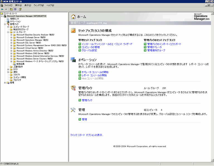Expand Microsoft Windows Active Directory node

click(11, 51)
